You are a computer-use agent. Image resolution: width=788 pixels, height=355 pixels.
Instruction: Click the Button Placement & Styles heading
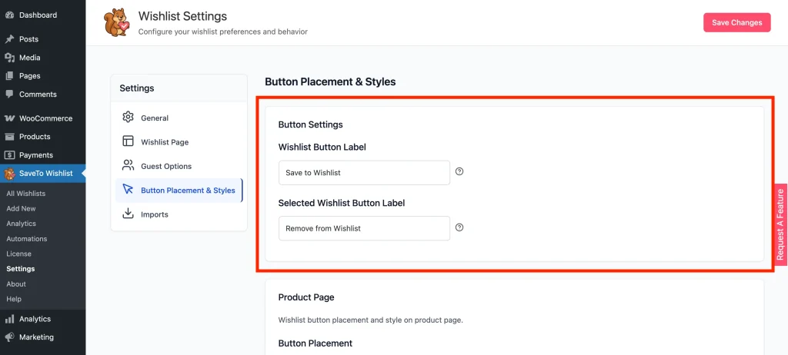pos(330,81)
